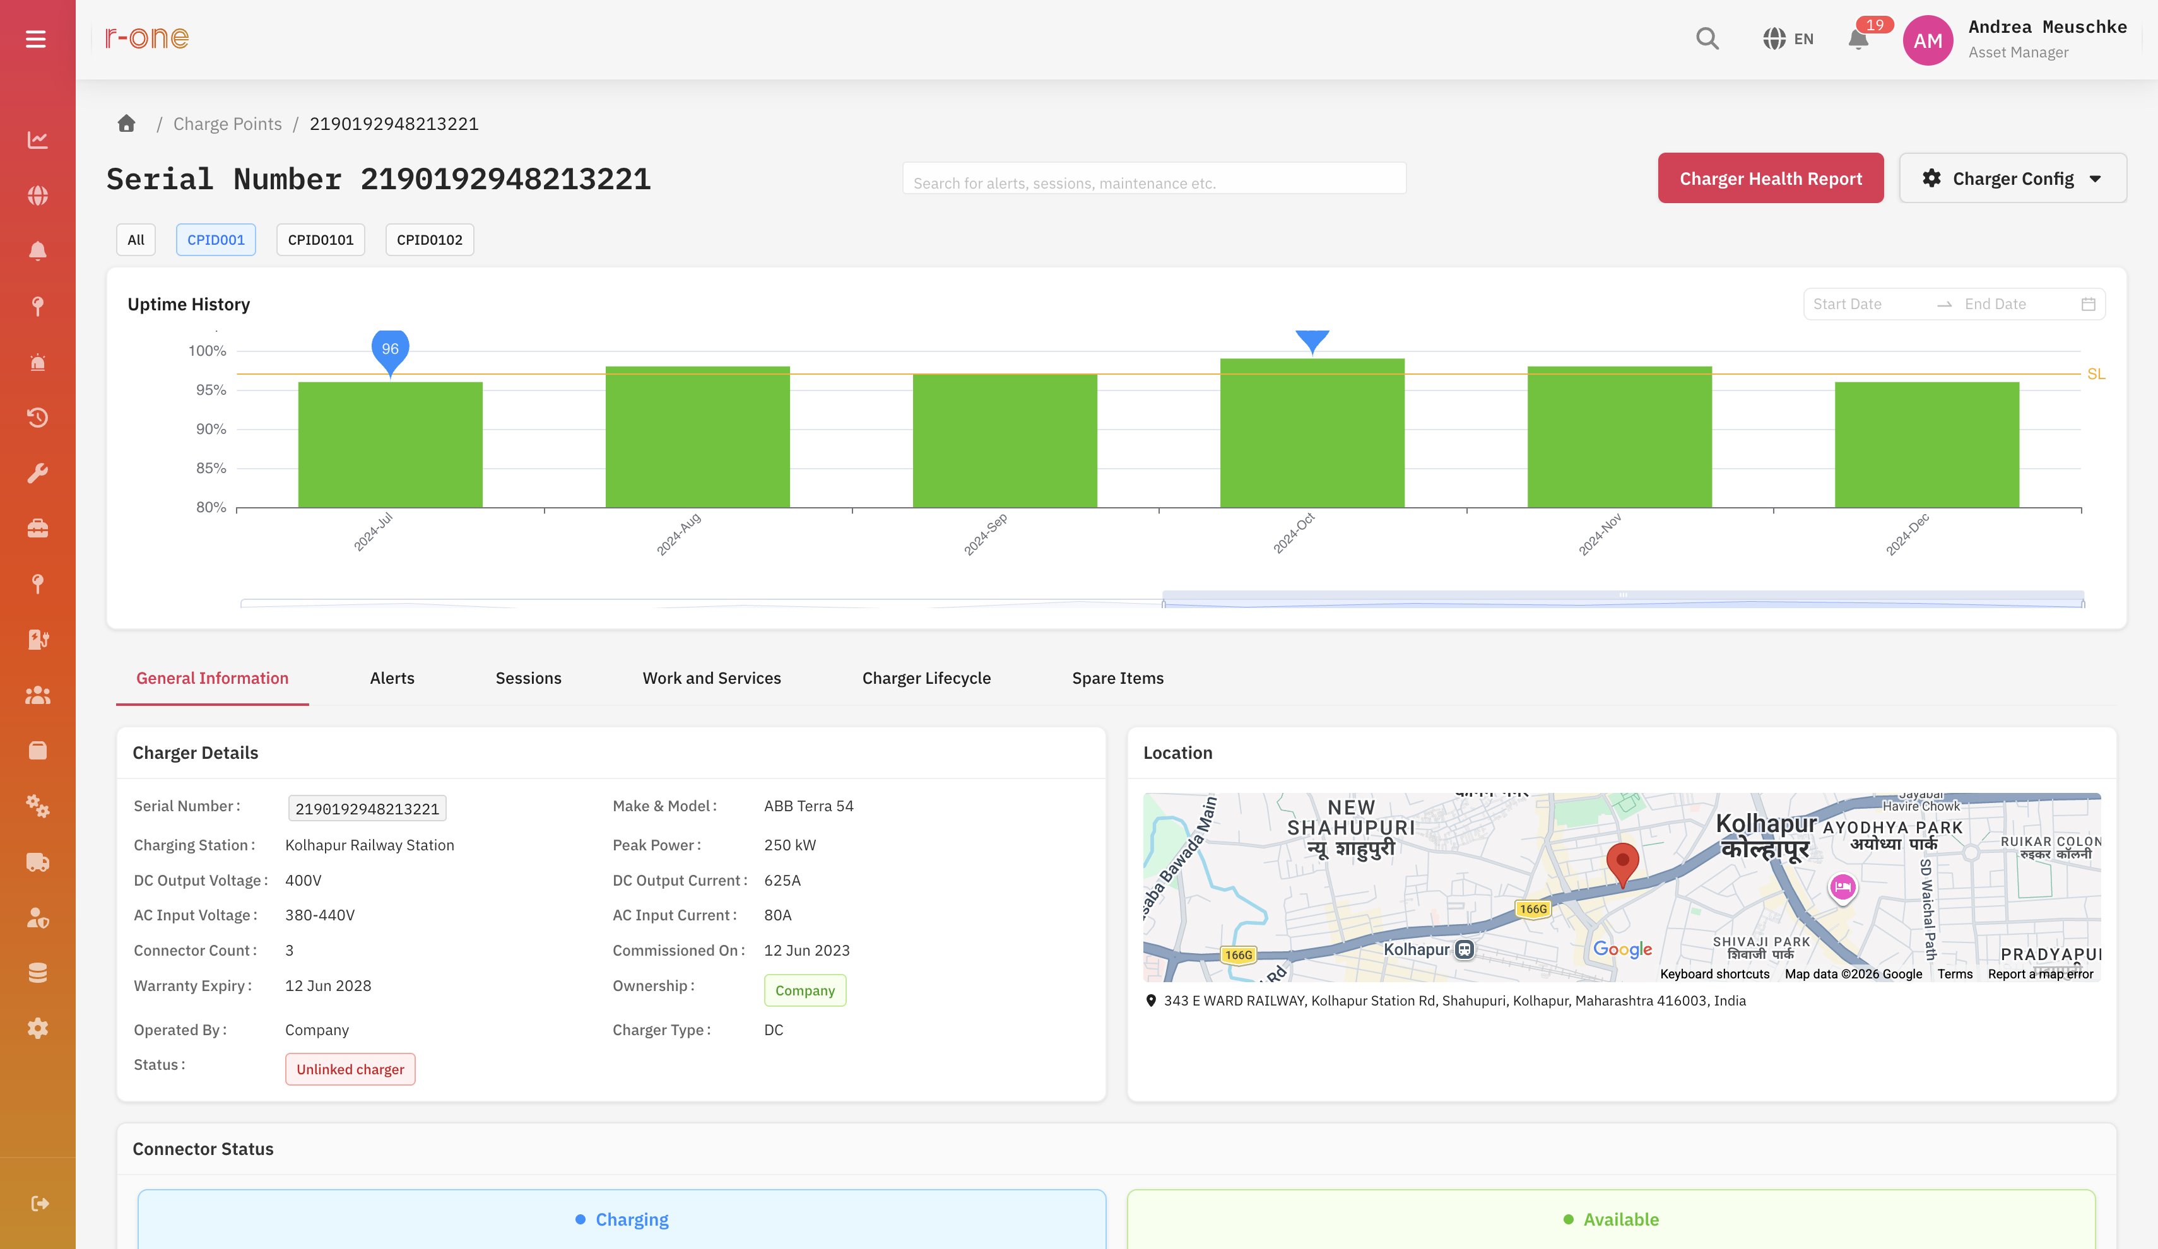The image size is (2158, 1249).
Task: Click the truck icon in the sidebar
Action: (38, 862)
